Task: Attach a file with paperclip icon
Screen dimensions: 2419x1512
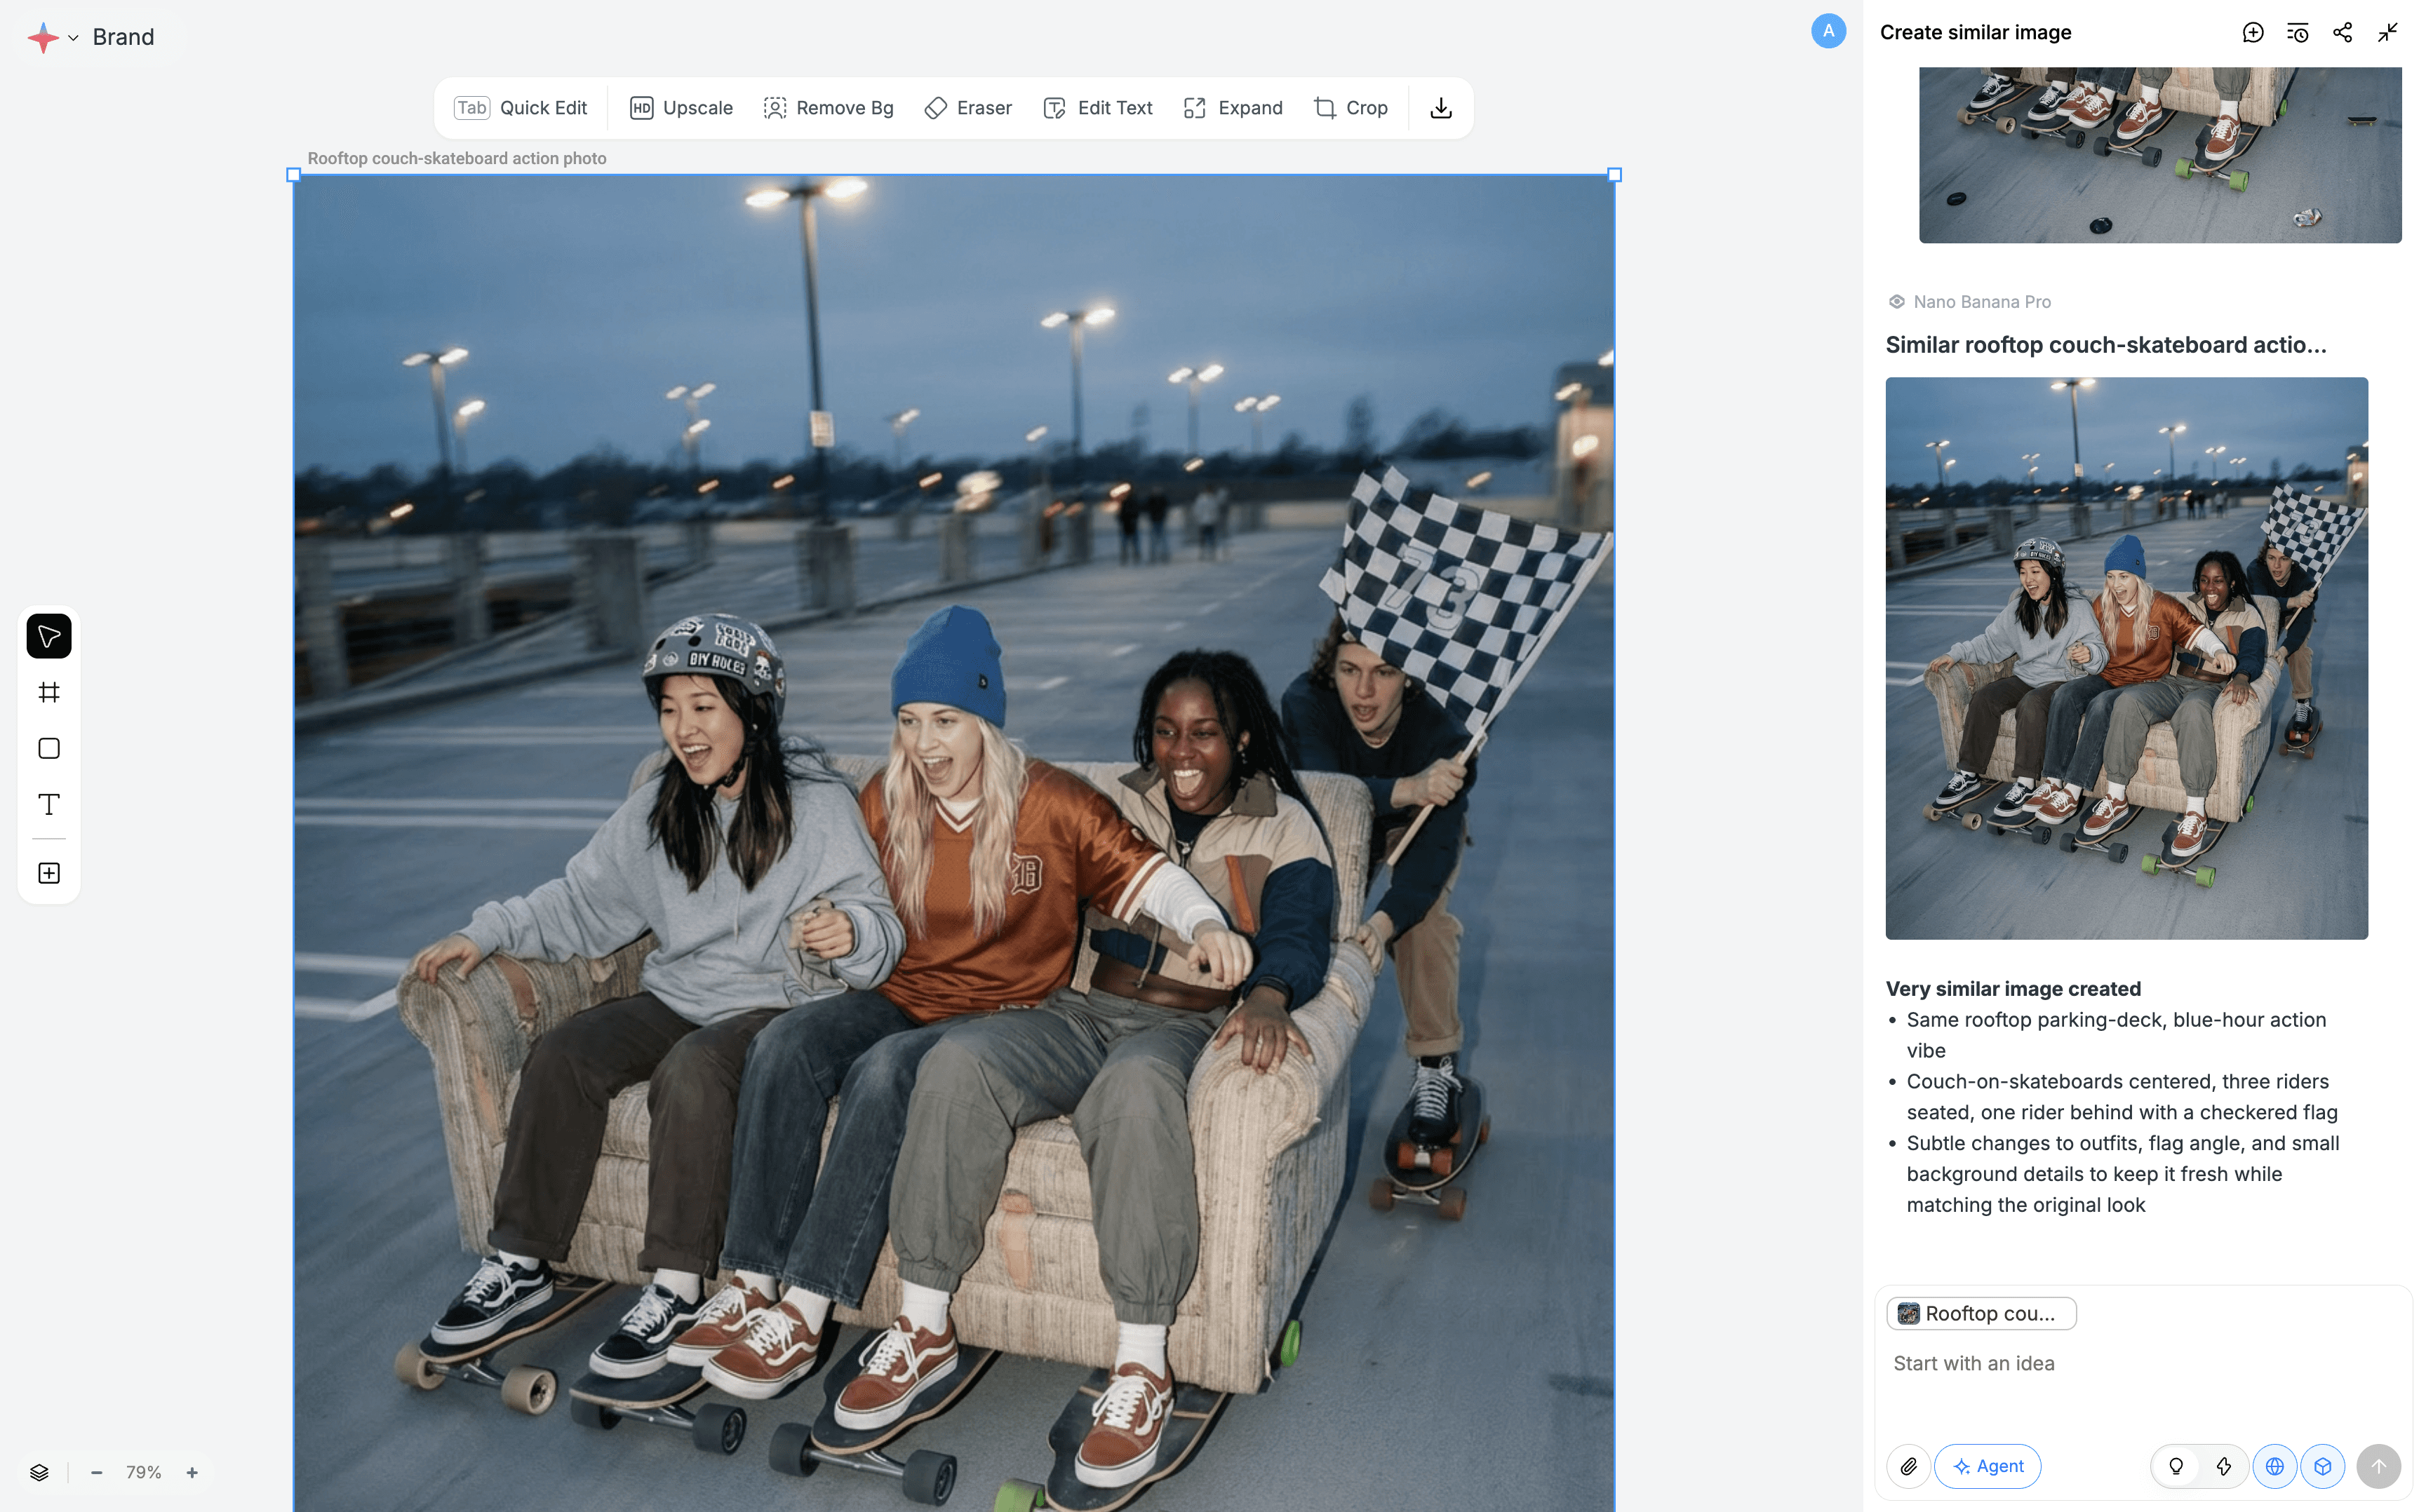Action: pyautogui.click(x=1909, y=1466)
